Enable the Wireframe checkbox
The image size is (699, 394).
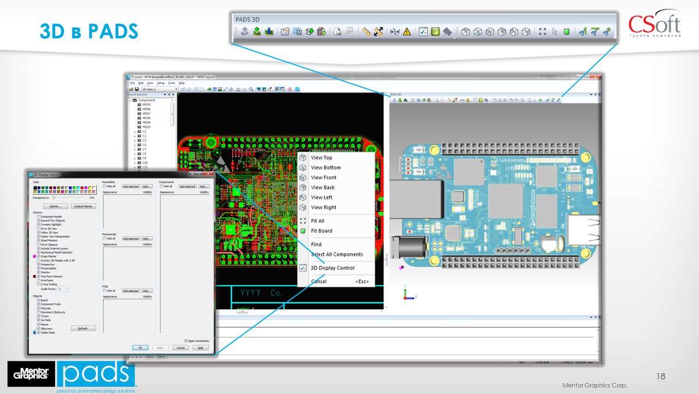coord(39,280)
